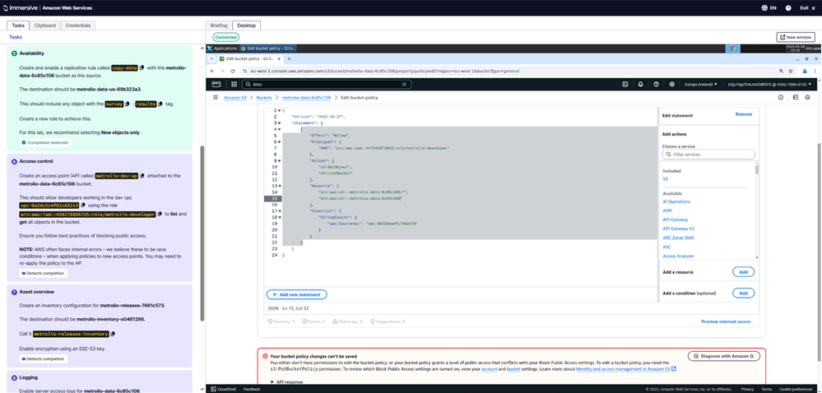Select Access Analyzer in available services

(678, 256)
